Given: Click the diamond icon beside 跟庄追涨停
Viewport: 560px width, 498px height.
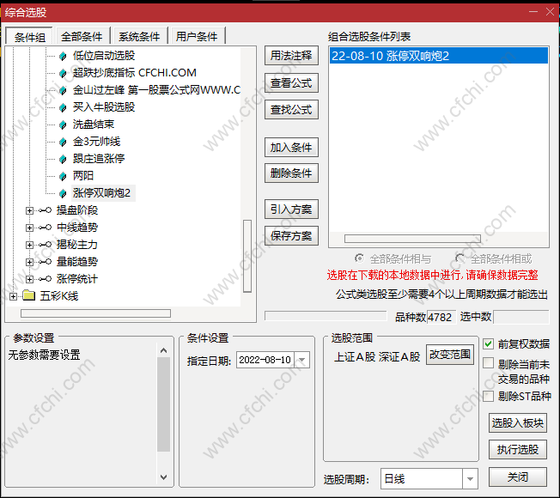Looking at the screenshot, I should point(63,159).
